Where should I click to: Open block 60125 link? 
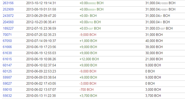(7, 71)
